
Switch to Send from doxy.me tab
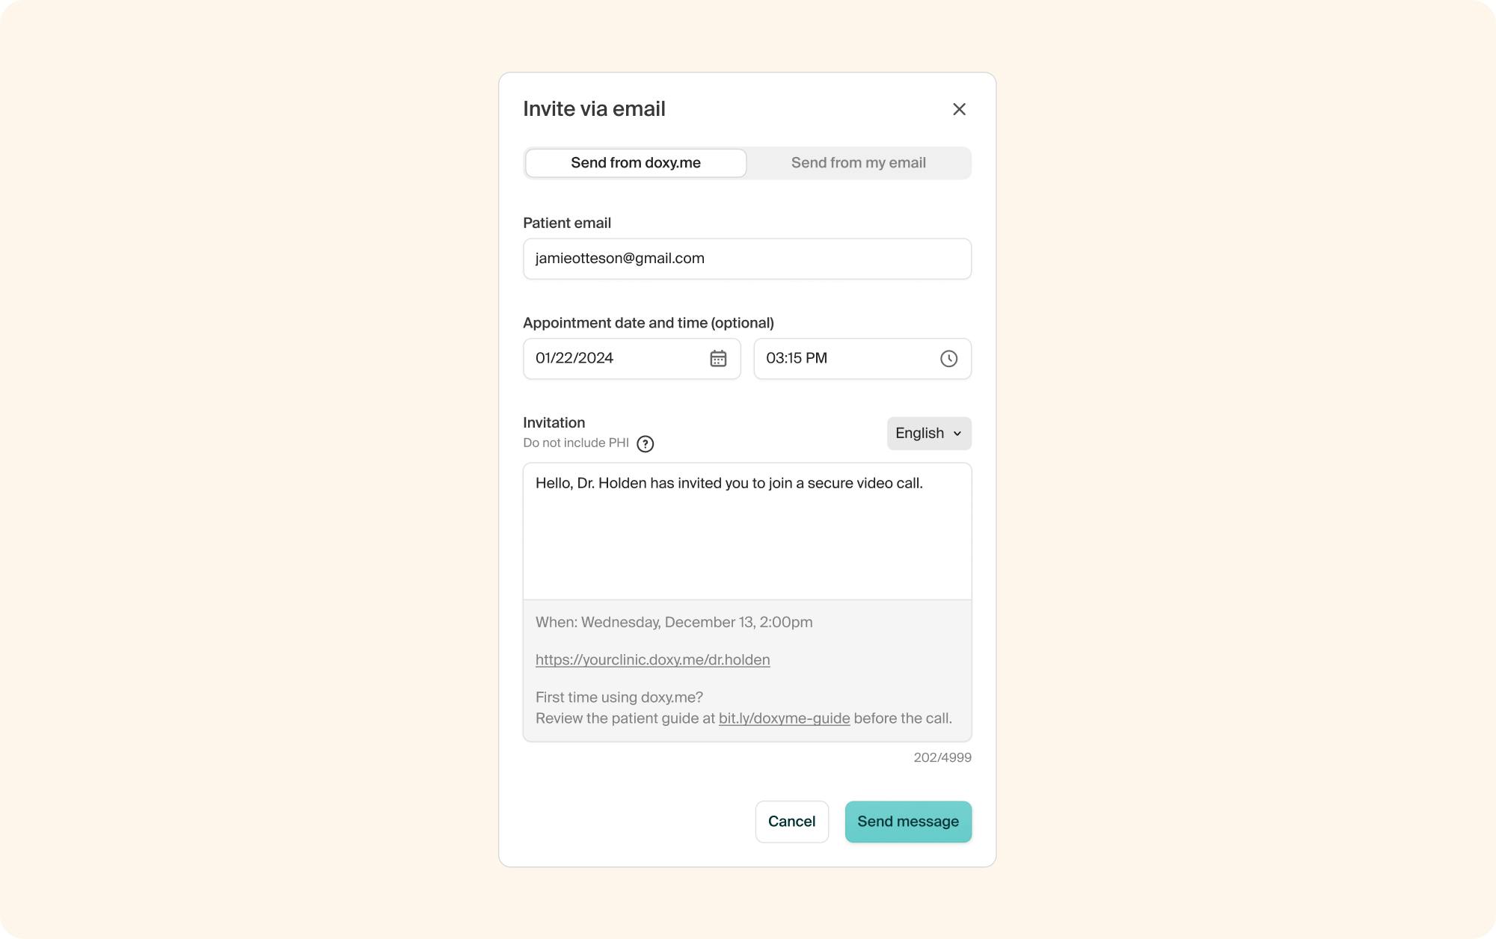tap(636, 163)
